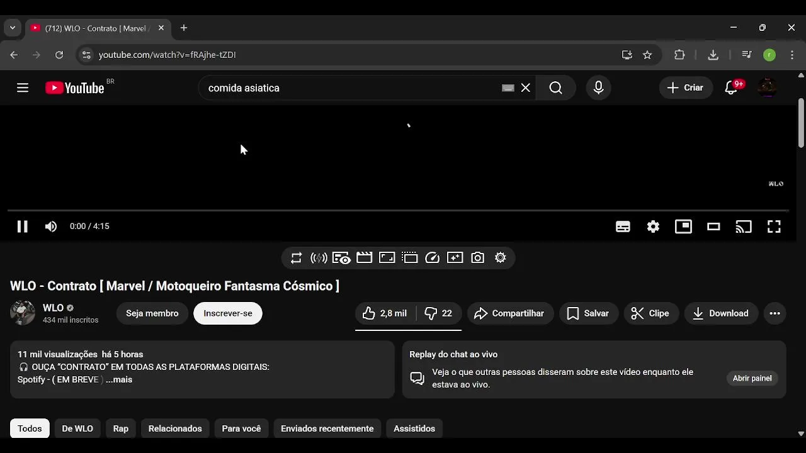
Task: Click Salvar to save video
Action: click(x=588, y=313)
